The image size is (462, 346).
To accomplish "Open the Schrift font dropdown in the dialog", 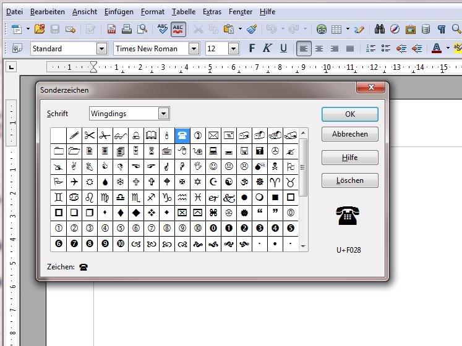I will [163, 114].
